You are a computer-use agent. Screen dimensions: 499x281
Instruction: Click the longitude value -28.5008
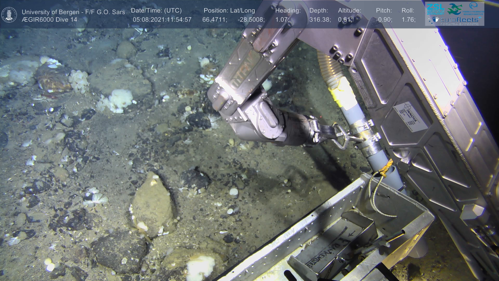pyautogui.click(x=251, y=20)
